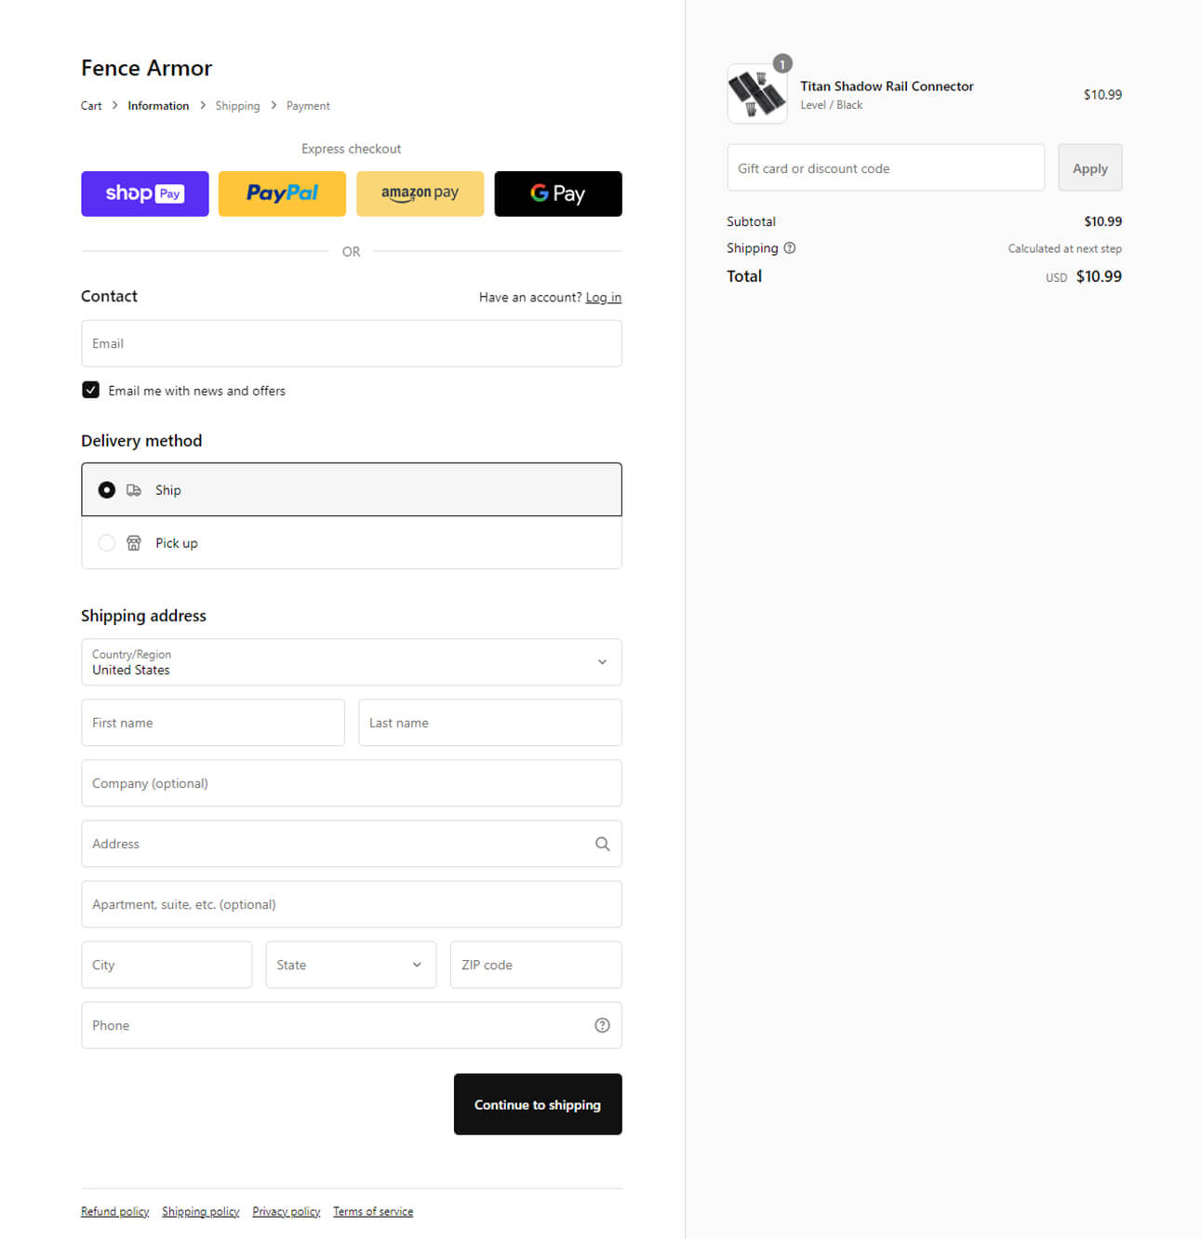Select the Ship delivery method
This screenshot has width=1202, height=1239.
(107, 490)
